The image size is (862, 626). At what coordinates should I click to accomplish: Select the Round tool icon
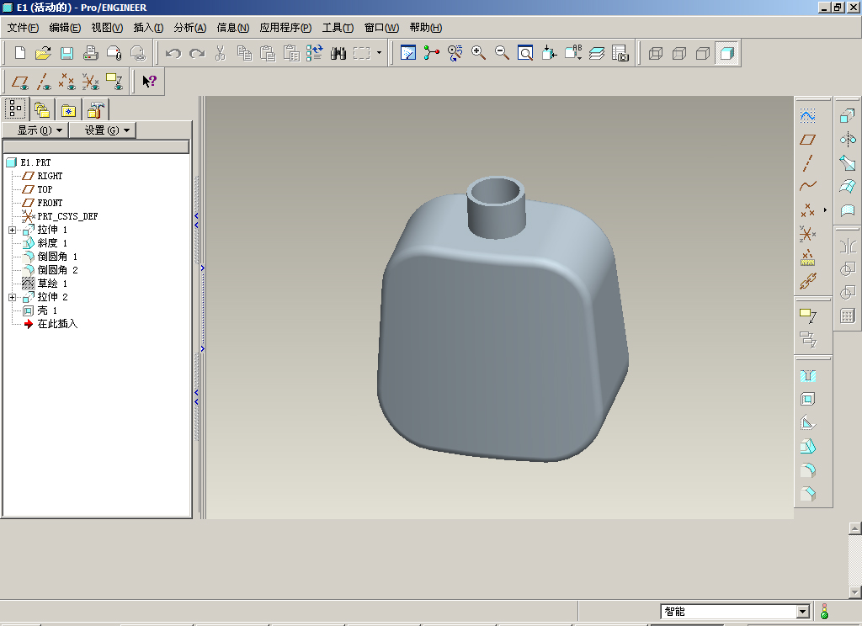pos(808,470)
